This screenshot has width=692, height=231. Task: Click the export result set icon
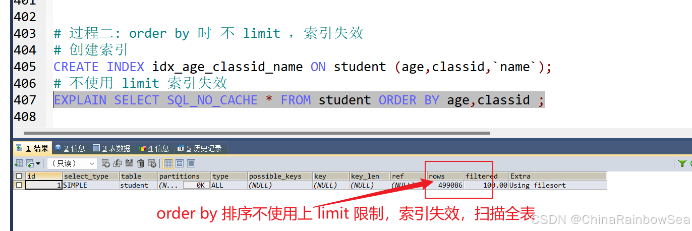pyautogui.click(x=19, y=163)
